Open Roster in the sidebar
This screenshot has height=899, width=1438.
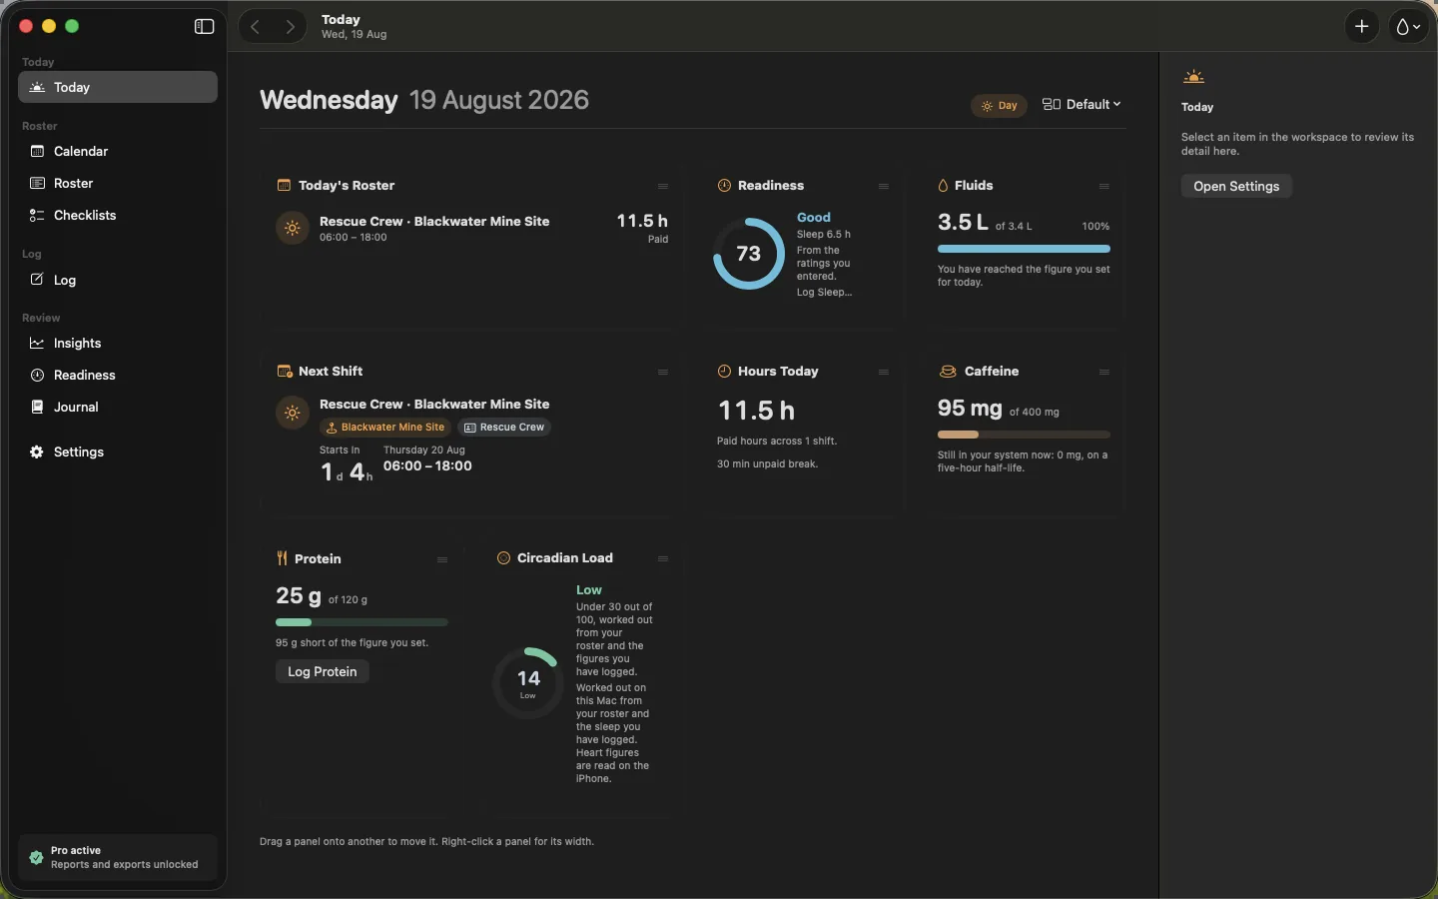118,184
